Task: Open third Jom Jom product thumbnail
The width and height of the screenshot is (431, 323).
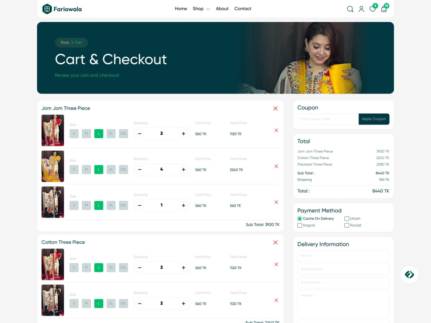Action: coord(53,202)
